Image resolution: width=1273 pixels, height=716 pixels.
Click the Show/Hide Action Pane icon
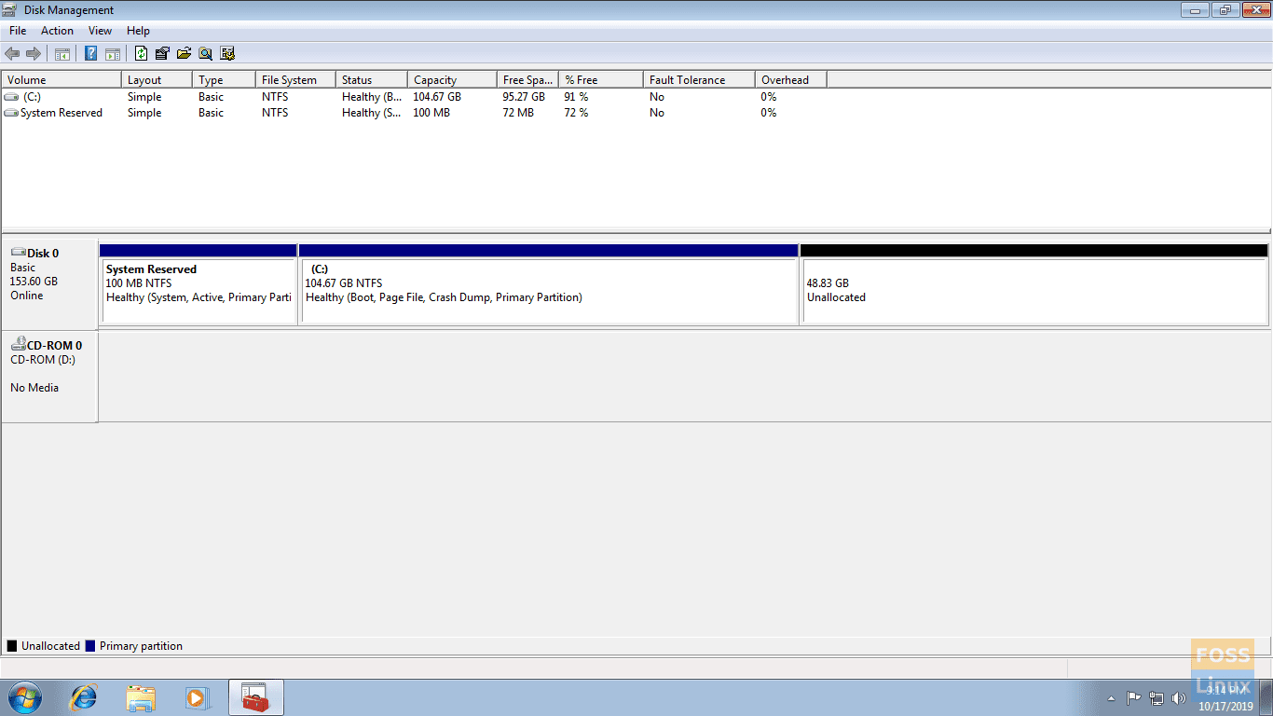tap(112, 53)
